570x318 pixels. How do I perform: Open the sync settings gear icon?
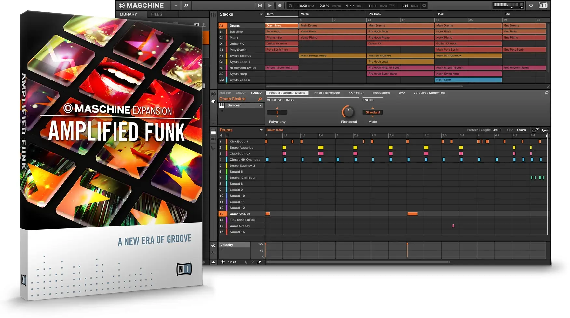pos(424,6)
